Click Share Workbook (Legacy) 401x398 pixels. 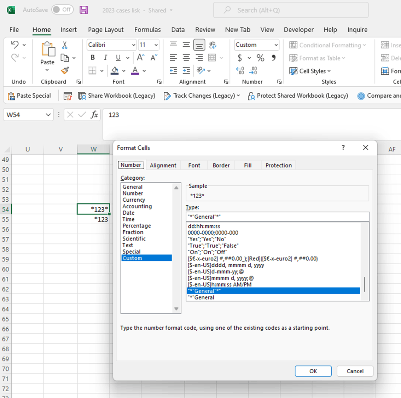click(x=117, y=96)
